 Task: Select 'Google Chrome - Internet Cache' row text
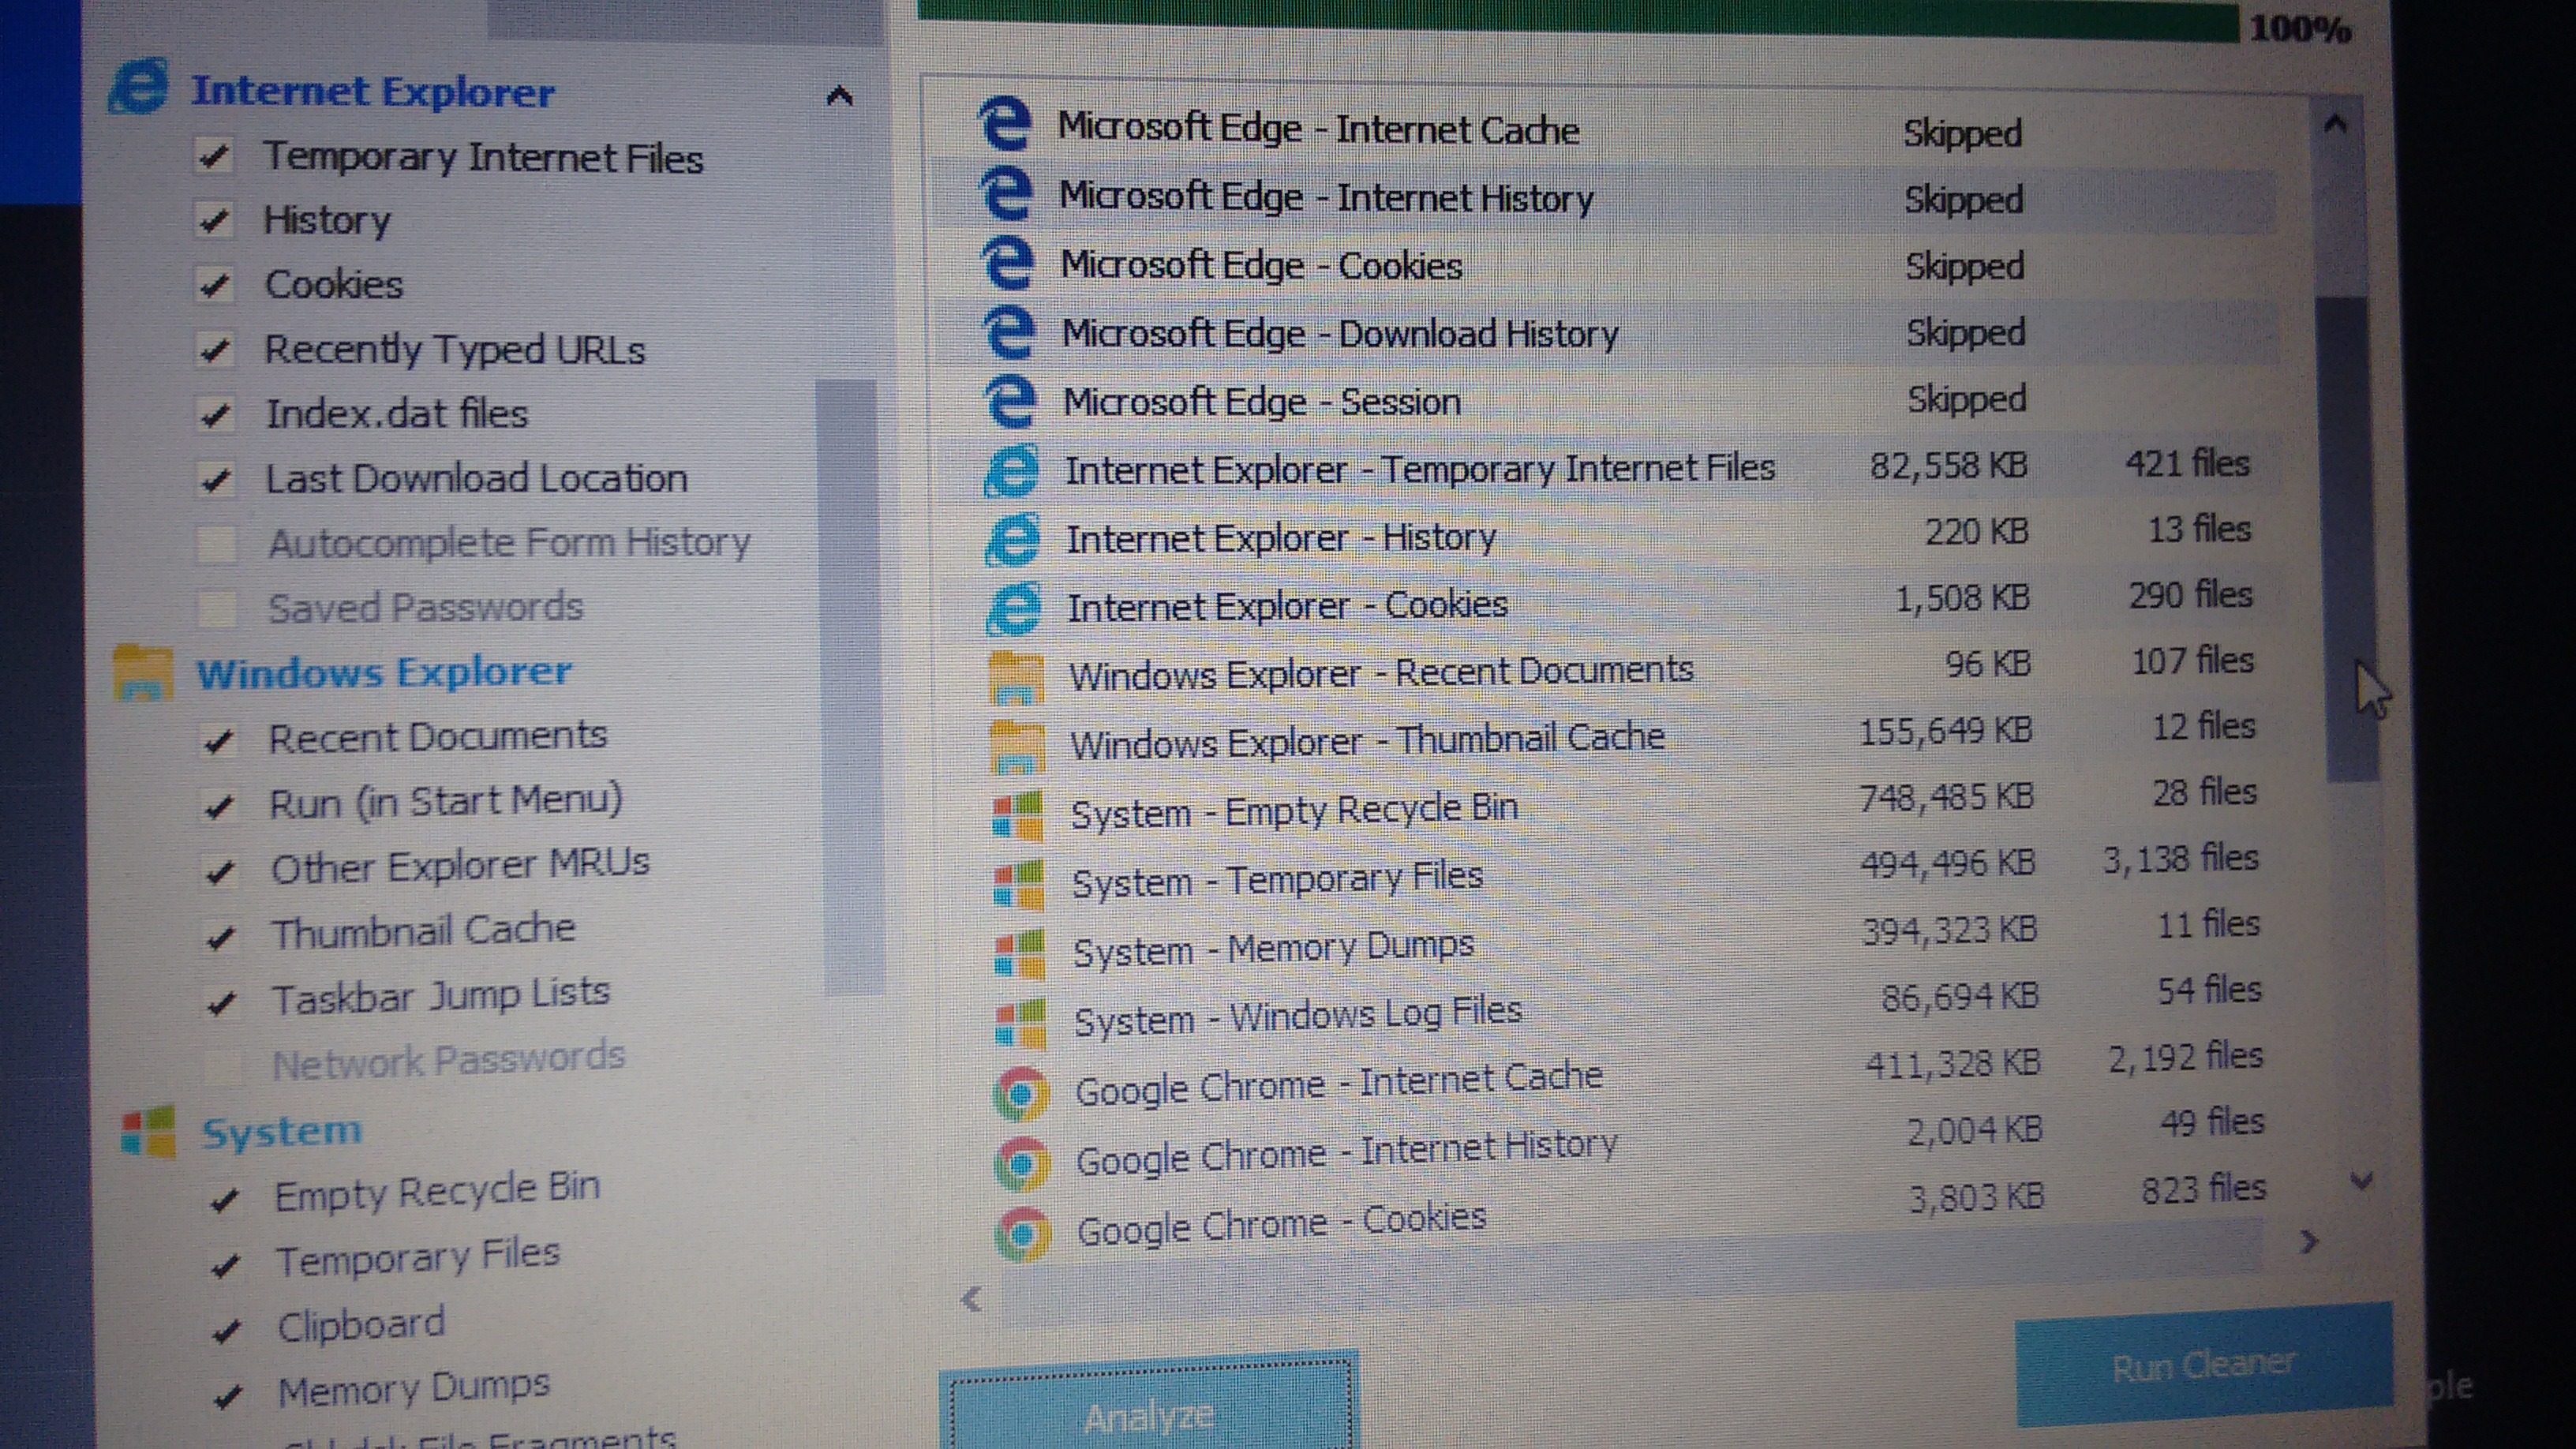(1339, 1083)
